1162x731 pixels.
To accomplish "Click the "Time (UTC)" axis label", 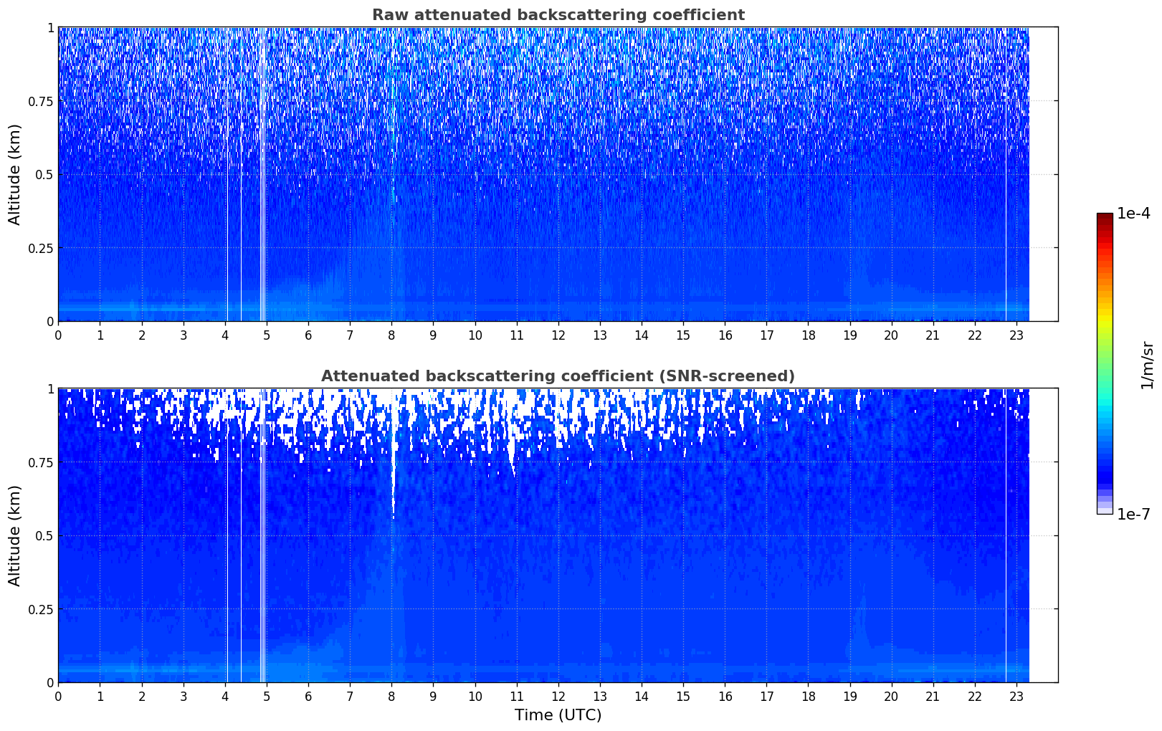I will (558, 715).
